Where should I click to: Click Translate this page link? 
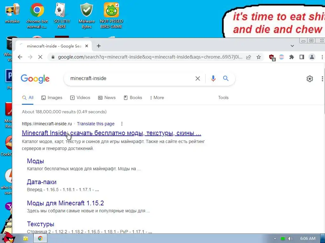(x=96, y=124)
